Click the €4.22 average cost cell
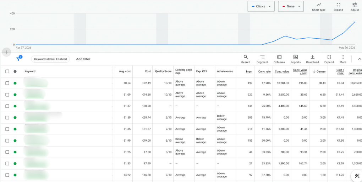Viewport: 362px width, 182px height. 127,175
